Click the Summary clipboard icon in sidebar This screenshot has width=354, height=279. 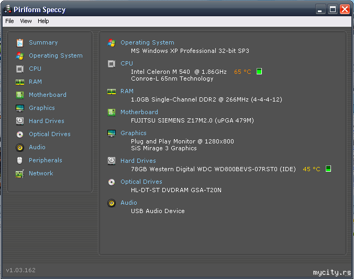[x=20, y=43]
